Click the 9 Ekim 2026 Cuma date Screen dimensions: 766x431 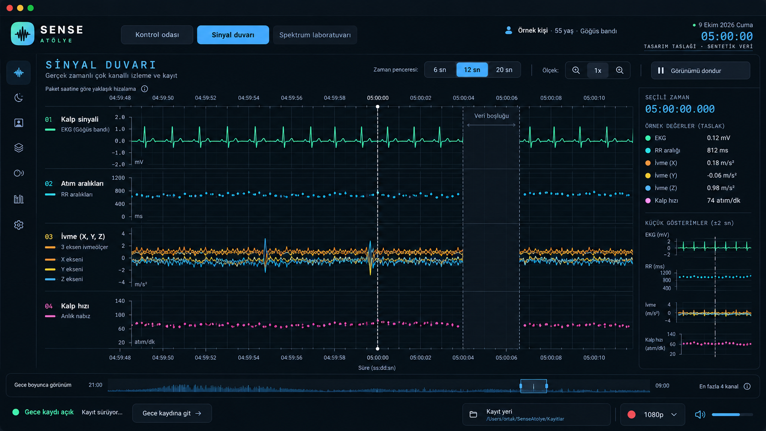(725, 25)
